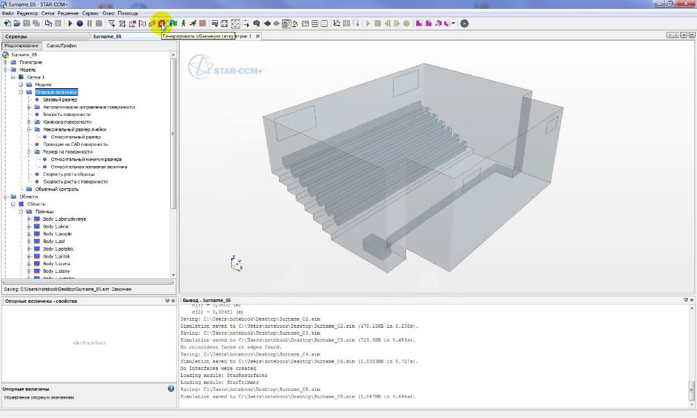Click the open folder icon in the toolbar
Screen dimensions: 697x418
pyautogui.click(x=16, y=24)
